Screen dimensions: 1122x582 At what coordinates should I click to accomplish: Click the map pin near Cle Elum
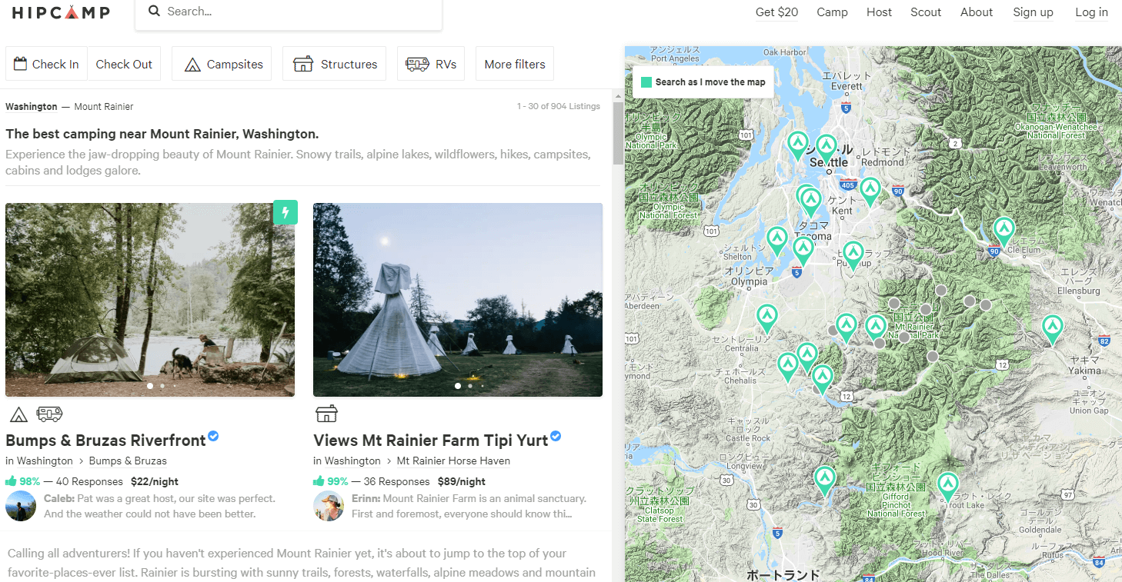coord(1003,230)
